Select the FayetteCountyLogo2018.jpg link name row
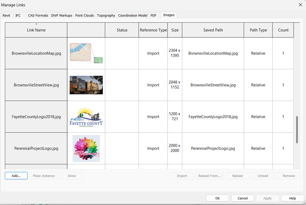 coord(36,117)
